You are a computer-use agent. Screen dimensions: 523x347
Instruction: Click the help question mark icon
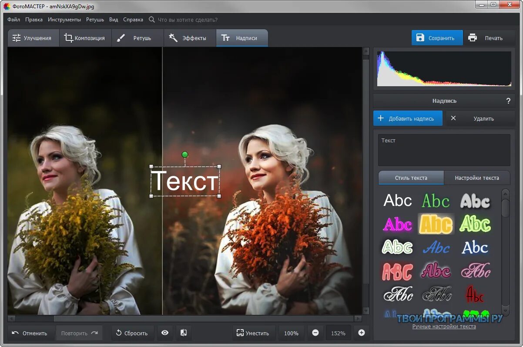[x=508, y=101]
